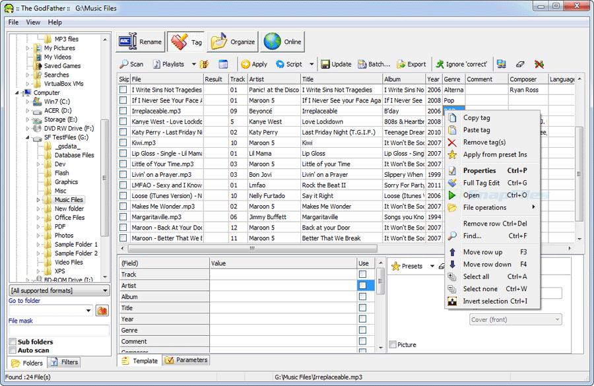Choose Full Tag Edit from context menu

[x=481, y=183]
